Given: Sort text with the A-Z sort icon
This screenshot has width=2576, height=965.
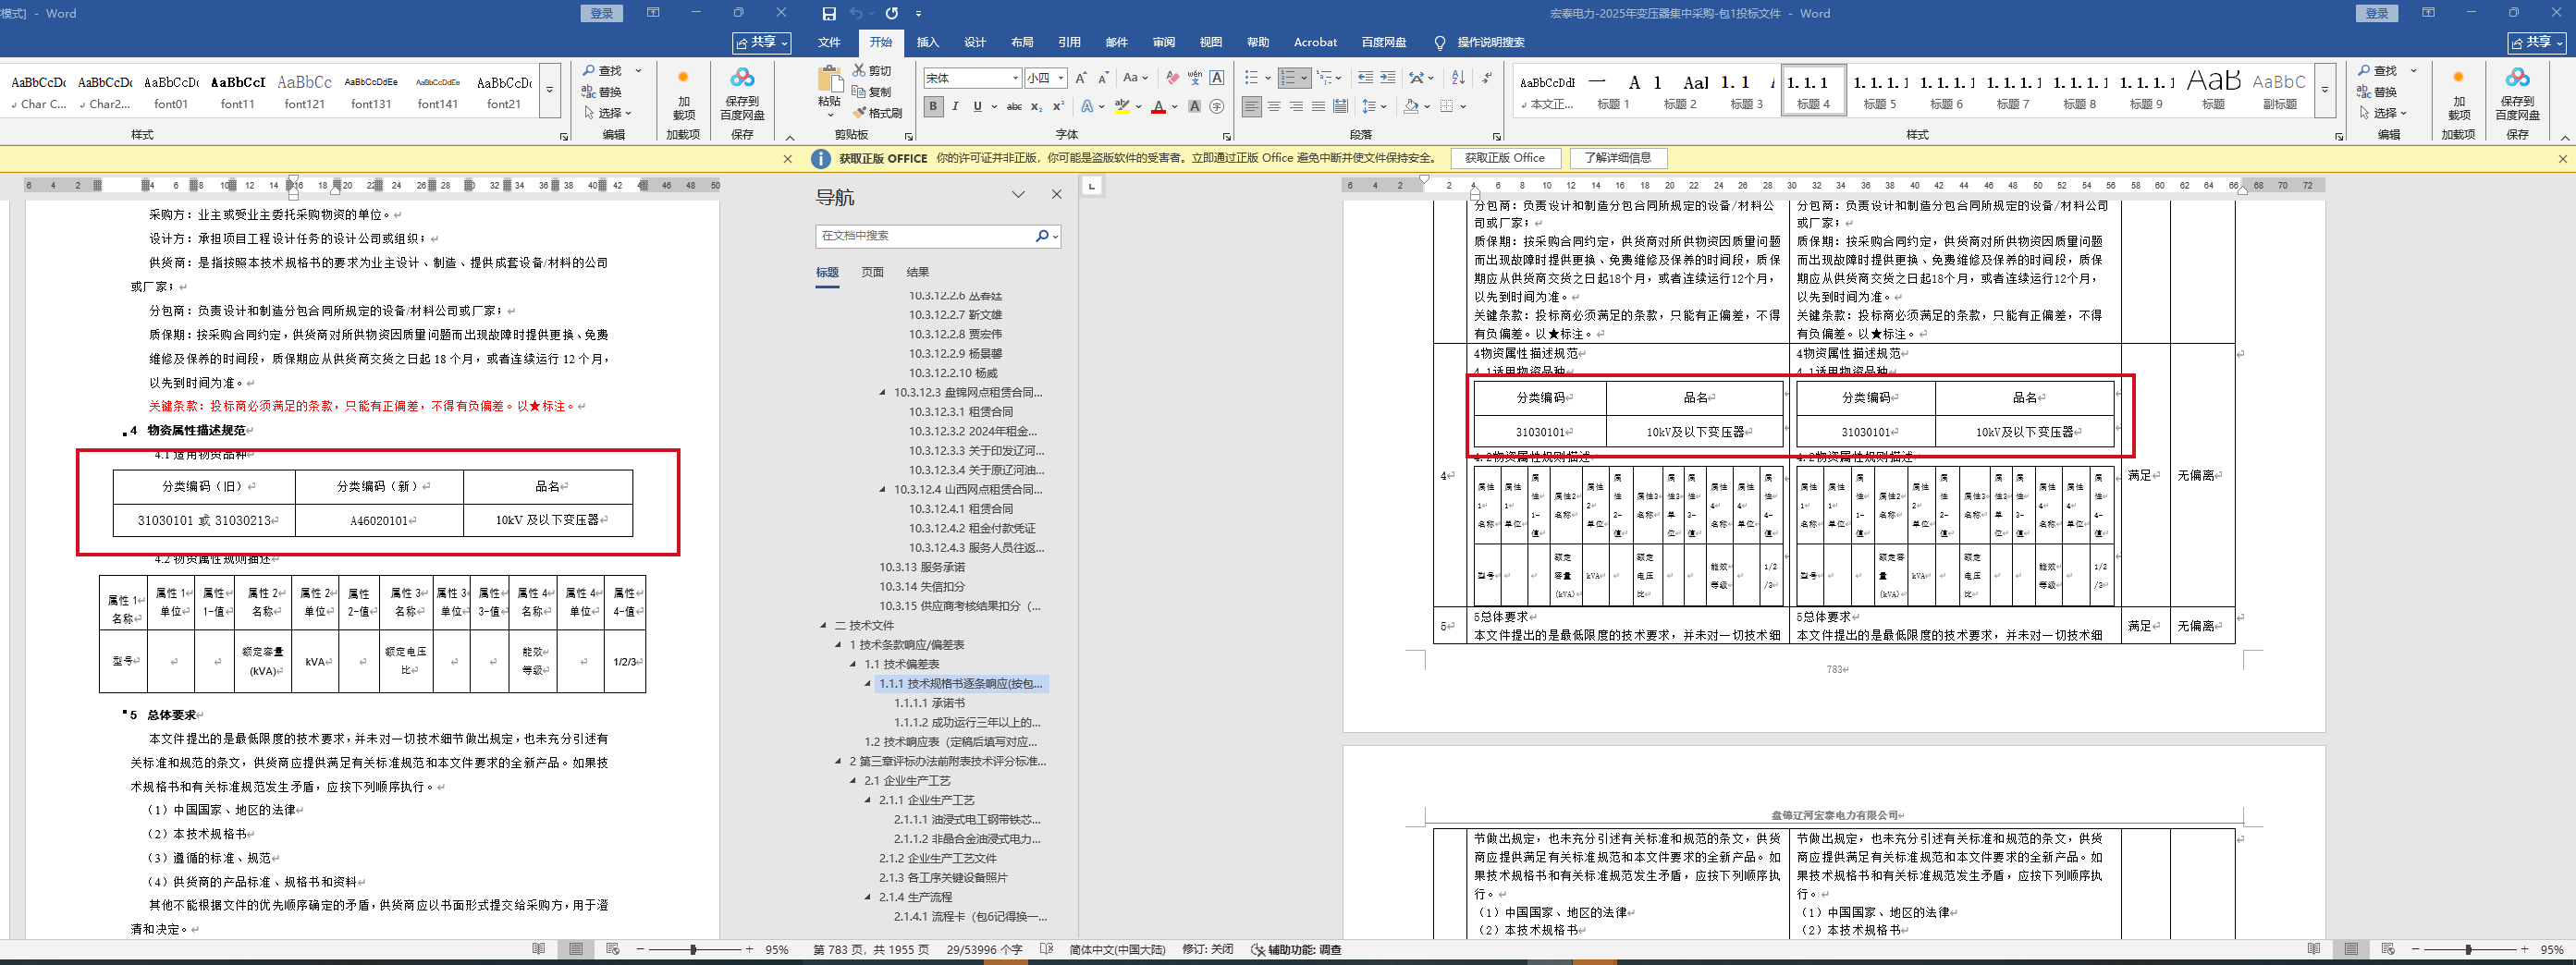Looking at the screenshot, I should coord(1458,78).
